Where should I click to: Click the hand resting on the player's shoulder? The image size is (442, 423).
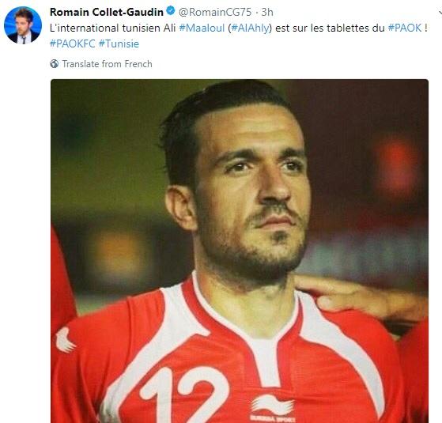tap(361, 299)
